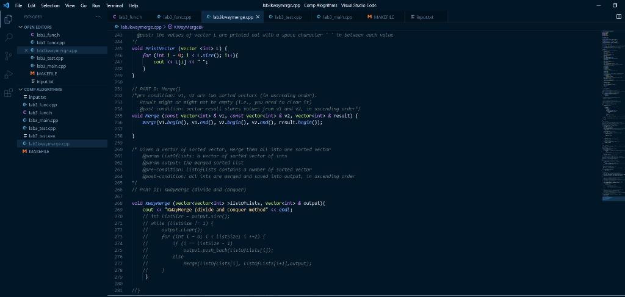Open the Extensions view
This screenshot has height=297, width=625.
click(8, 93)
